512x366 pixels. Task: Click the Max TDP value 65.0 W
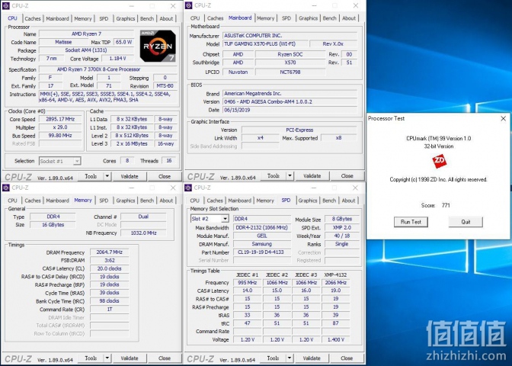[x=123, y=42]
